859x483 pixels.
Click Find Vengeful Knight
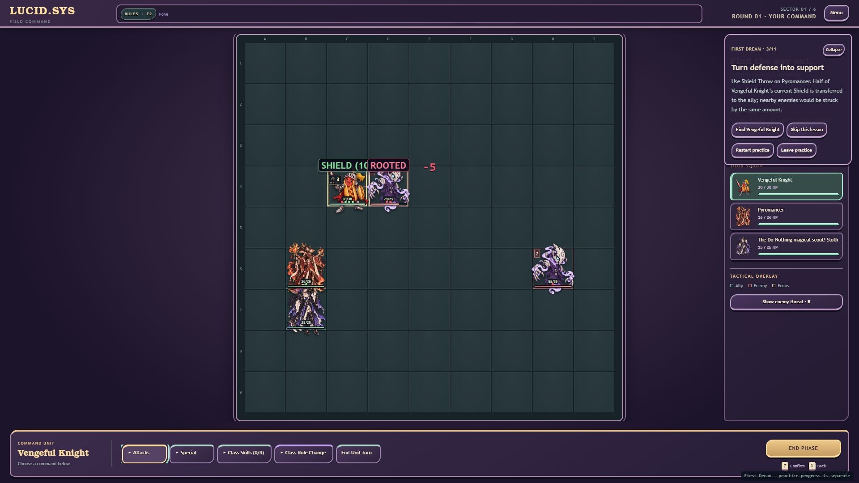tap(757, 130)
